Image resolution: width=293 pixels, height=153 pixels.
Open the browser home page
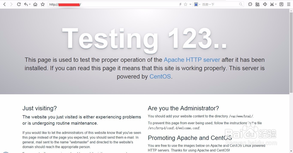pyautogui.click(x=35, y=4)
